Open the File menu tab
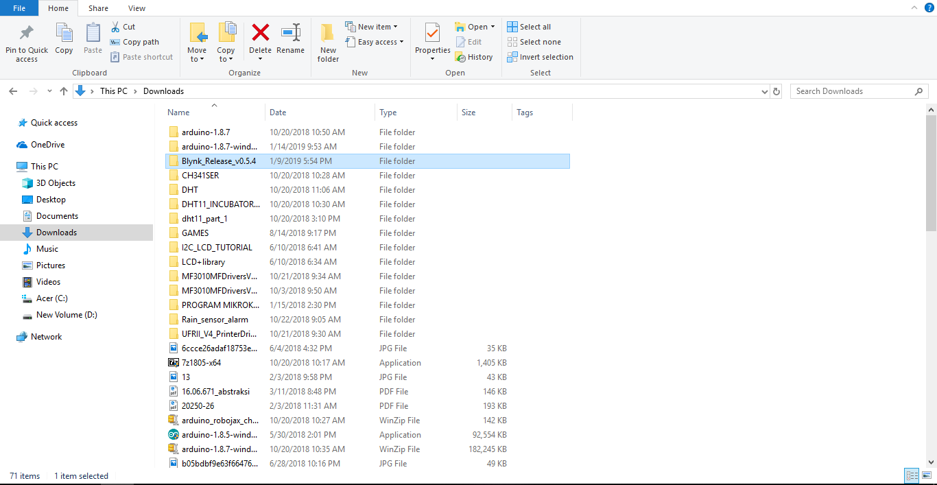 click(x=19, y=8)
